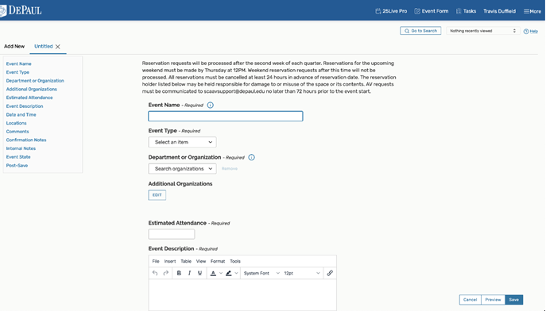Open the Event Type Select an item dropdown
This screenshot has width=546, height=311.
point(182,142)
